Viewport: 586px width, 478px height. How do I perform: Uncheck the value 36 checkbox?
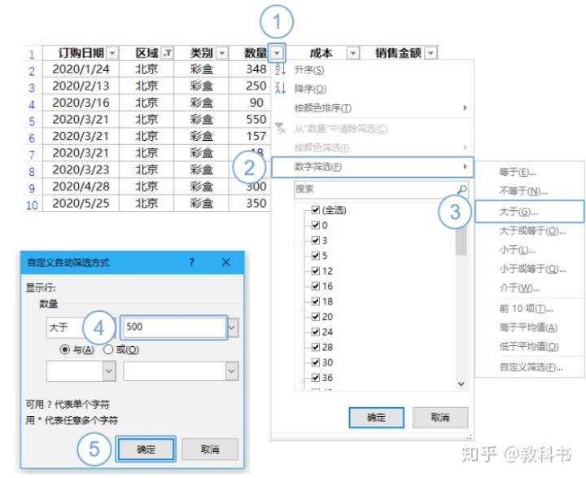click(316, 378)
